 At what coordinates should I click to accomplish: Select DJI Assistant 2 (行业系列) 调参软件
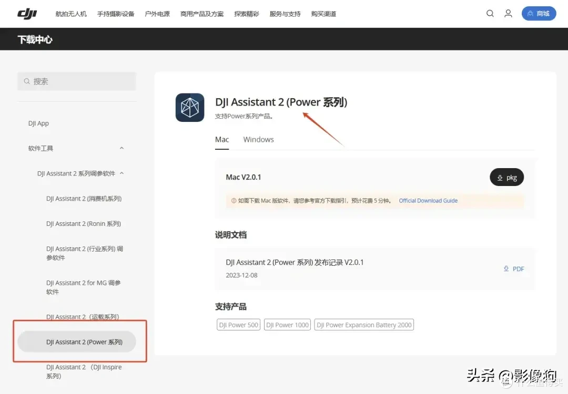point(84,253)
